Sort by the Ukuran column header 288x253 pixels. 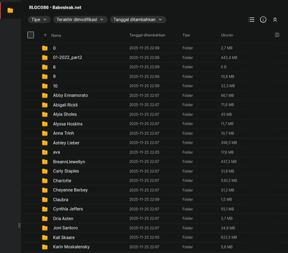(227, 35)
